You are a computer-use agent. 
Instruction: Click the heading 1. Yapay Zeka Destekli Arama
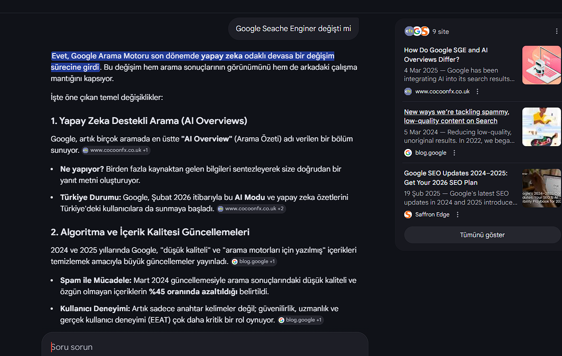(x=149, y=121)
